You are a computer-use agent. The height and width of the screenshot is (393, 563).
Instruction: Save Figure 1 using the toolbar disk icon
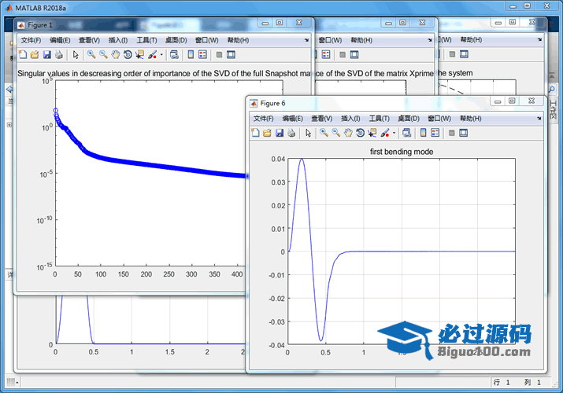click(46, 55)
